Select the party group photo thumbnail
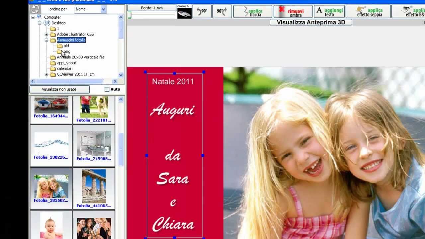The width and height of the screenshot is (425, 239). pos(94,225)
